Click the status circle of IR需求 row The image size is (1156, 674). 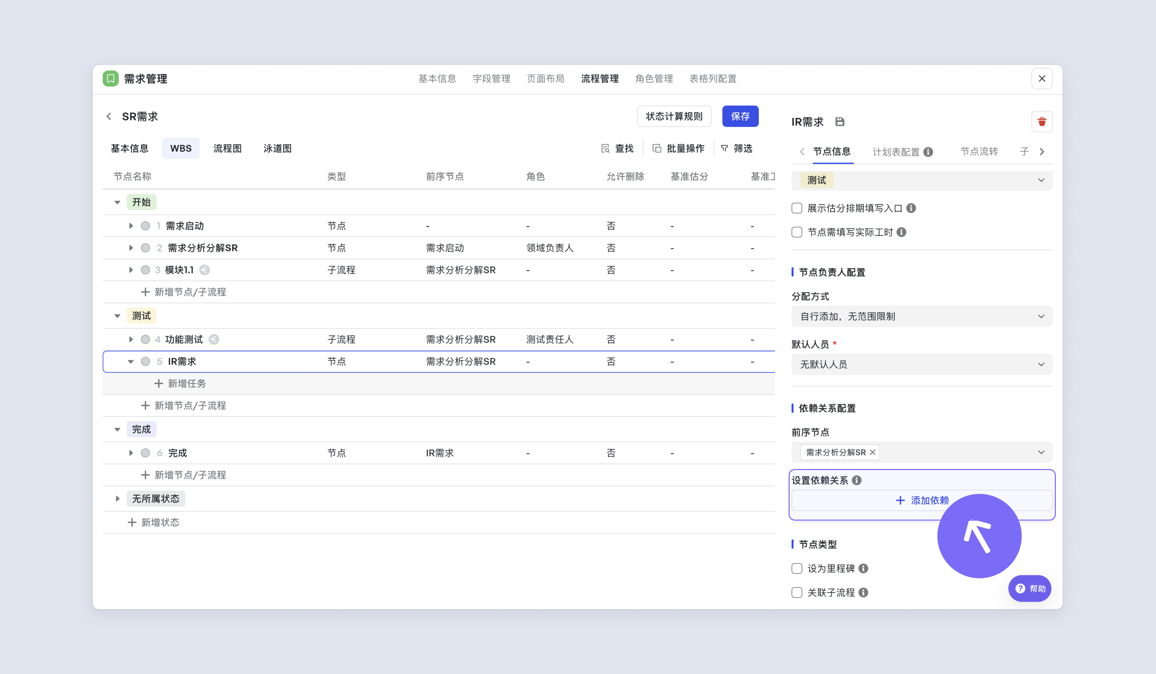pyautogui.click(x=145, y=361)
